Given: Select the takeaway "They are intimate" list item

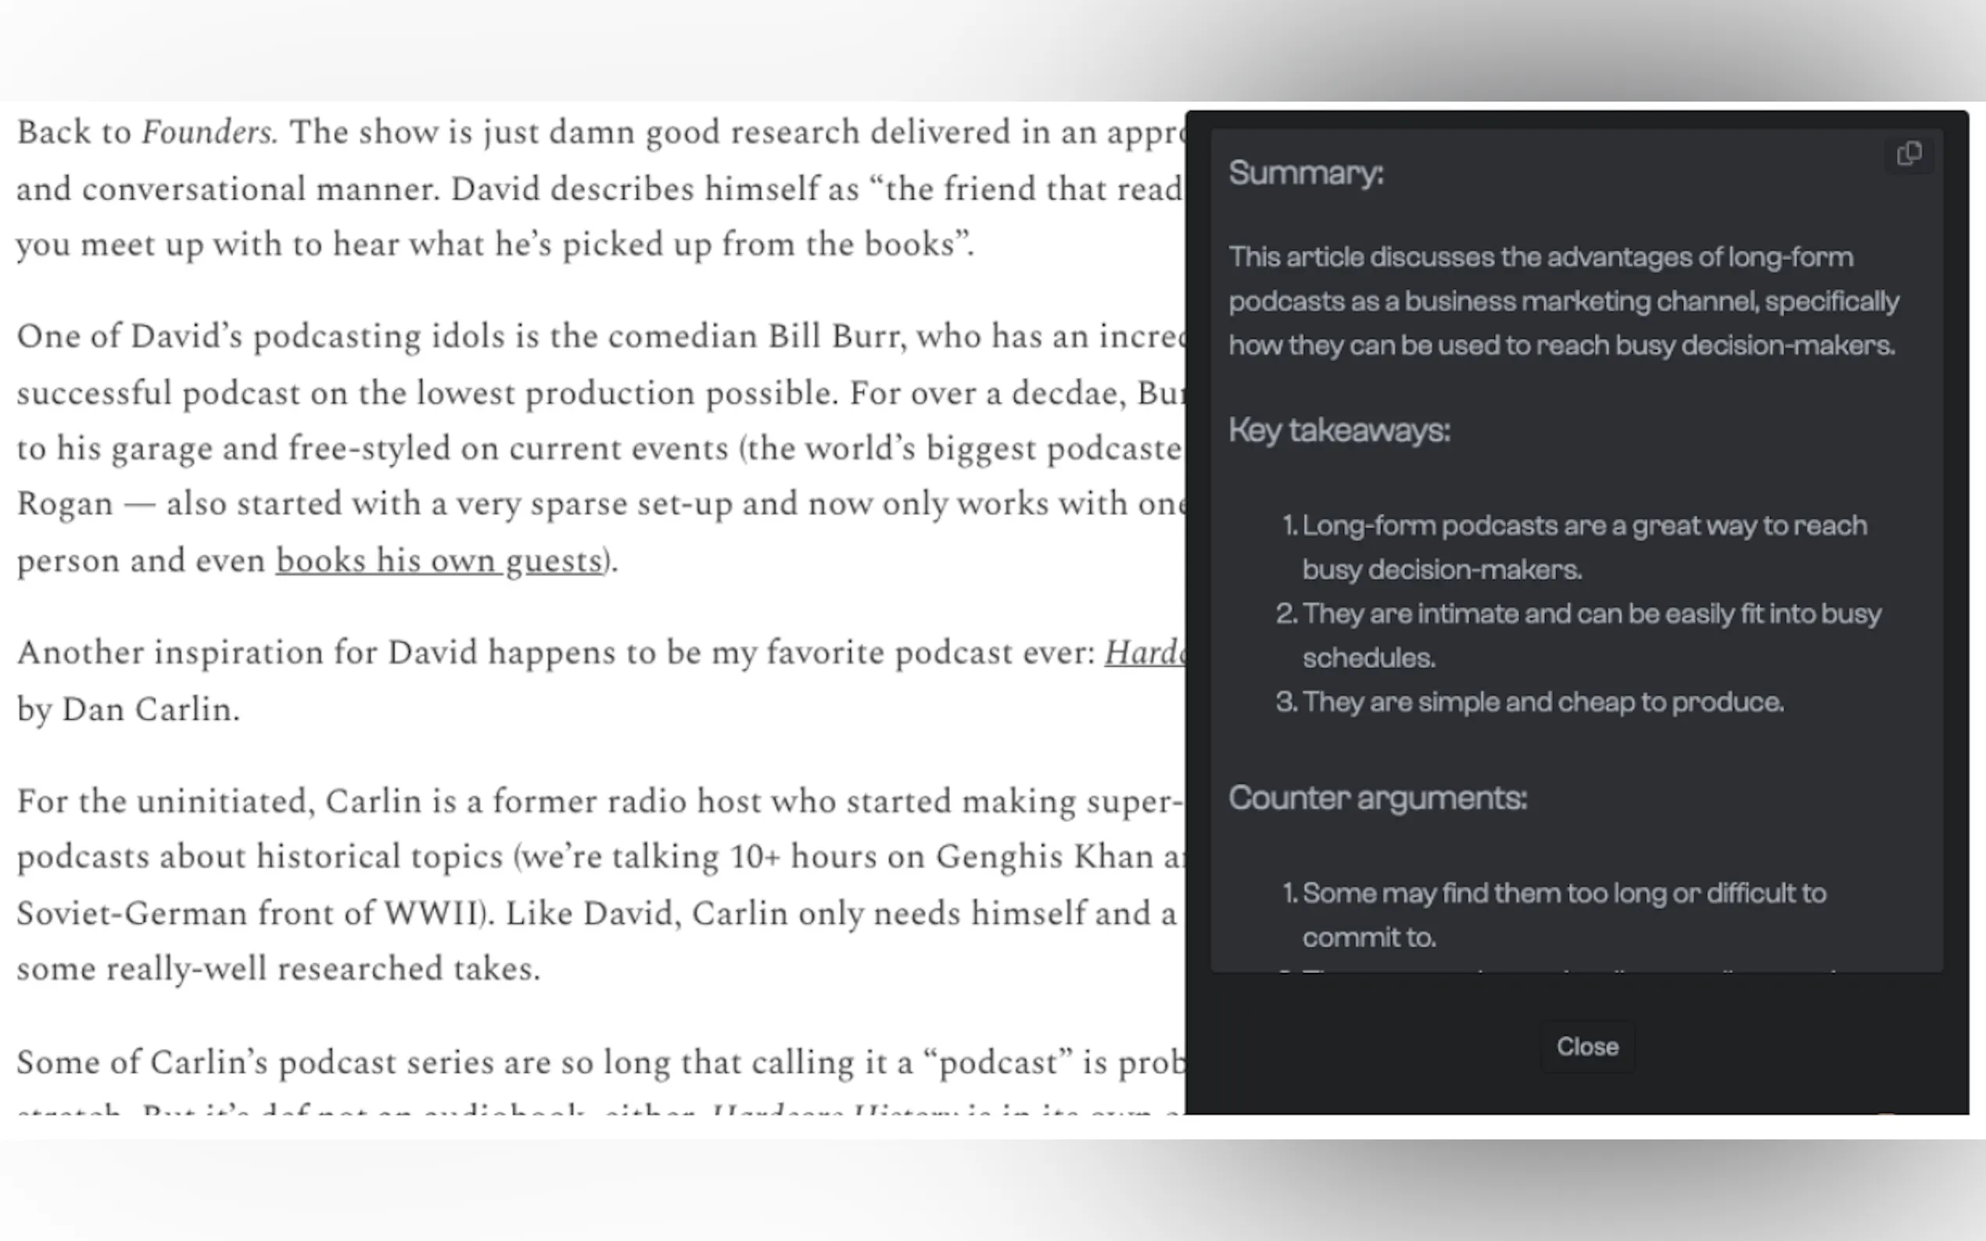Looking at the screenshot, I should [x=1590, y=635].
